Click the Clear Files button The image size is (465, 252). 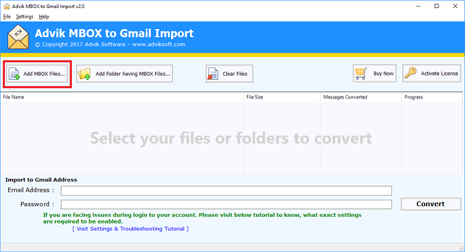pos(229,74)
